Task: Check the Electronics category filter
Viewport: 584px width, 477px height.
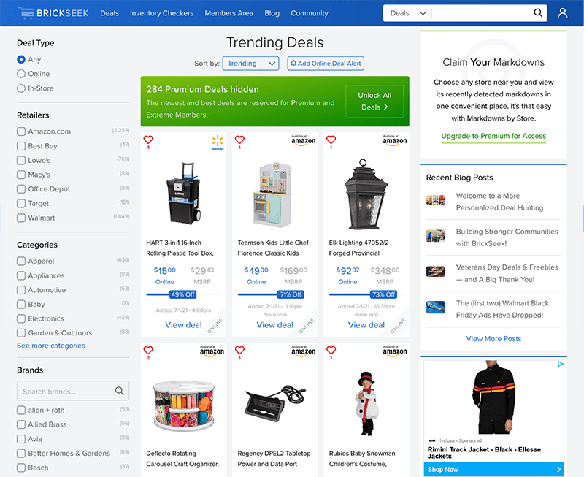Action: pos(21,318)
